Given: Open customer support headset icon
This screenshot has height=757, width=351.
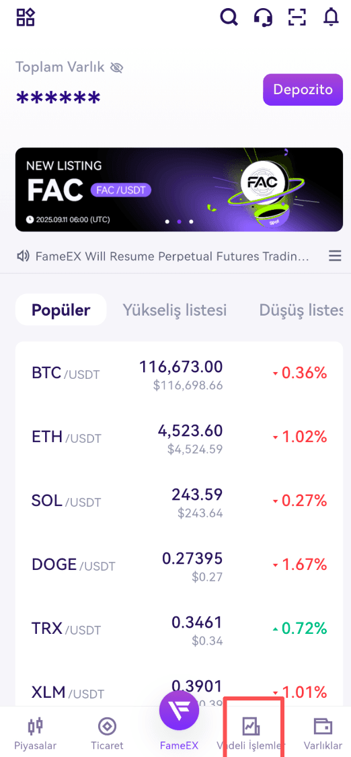Looking at the screenshot, I should tap(263, 17).
